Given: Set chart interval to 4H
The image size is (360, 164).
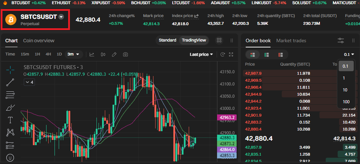Looking at the screenshot, I should 48,54.
